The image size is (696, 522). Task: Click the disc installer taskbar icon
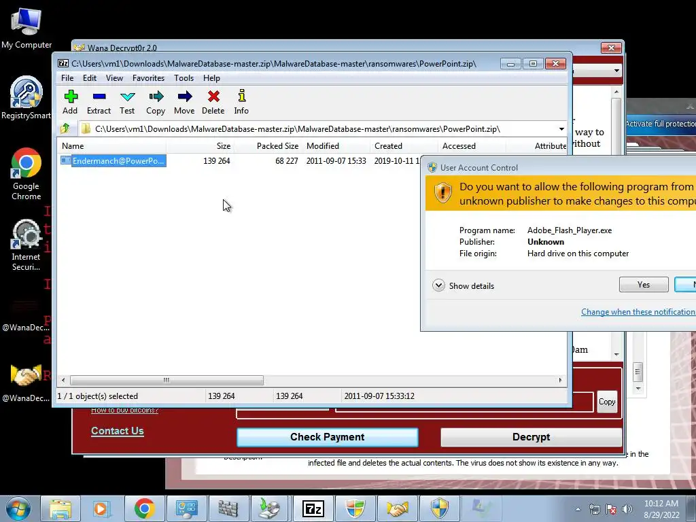click(x=271, y=508)
